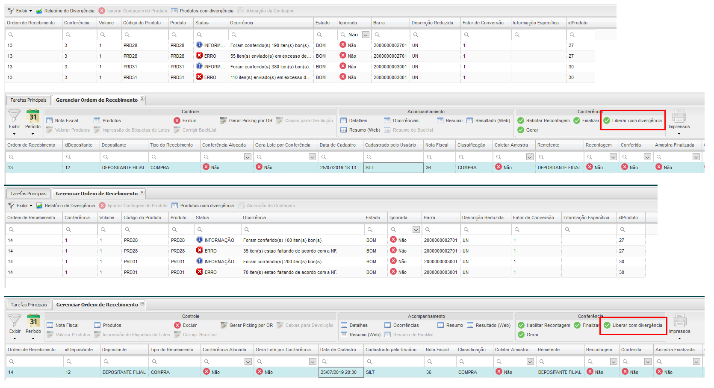Open Detalhes in the order 13 management panel
The width and height of the screenshot is (714, 388).
354,121
